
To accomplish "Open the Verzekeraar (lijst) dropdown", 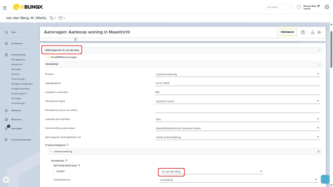I will pos(238,101).
